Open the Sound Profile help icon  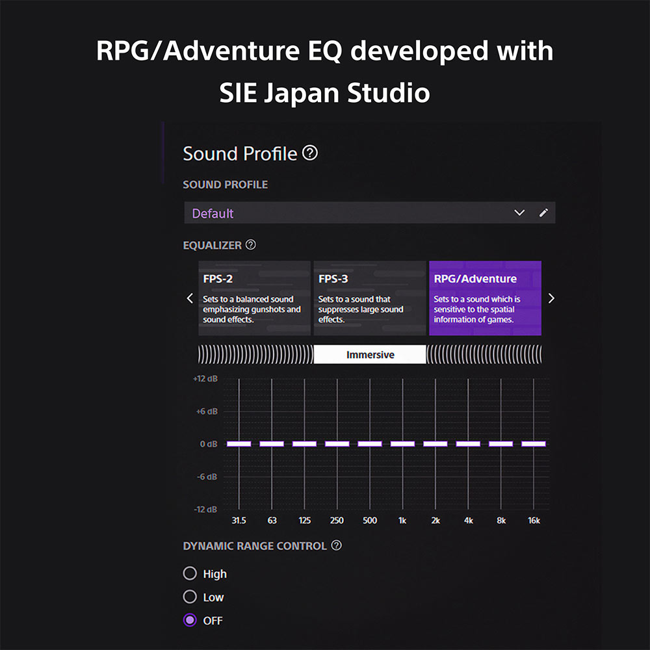pyautogui.click(x=309, y=153)
